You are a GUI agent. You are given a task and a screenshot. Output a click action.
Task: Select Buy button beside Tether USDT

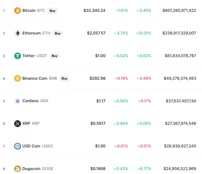pyautogui.click(x=55, y=56)
